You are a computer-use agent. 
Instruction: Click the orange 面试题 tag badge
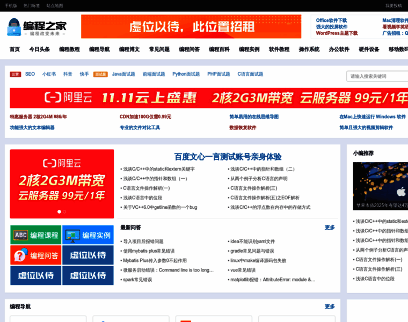point(100,75)
